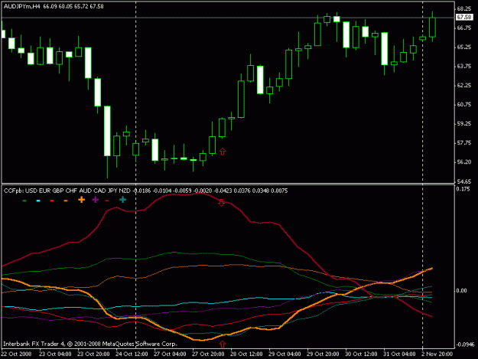Click the -0.0946 indicator scale value
Screen dimensions: 478x359
click(466, 344)
